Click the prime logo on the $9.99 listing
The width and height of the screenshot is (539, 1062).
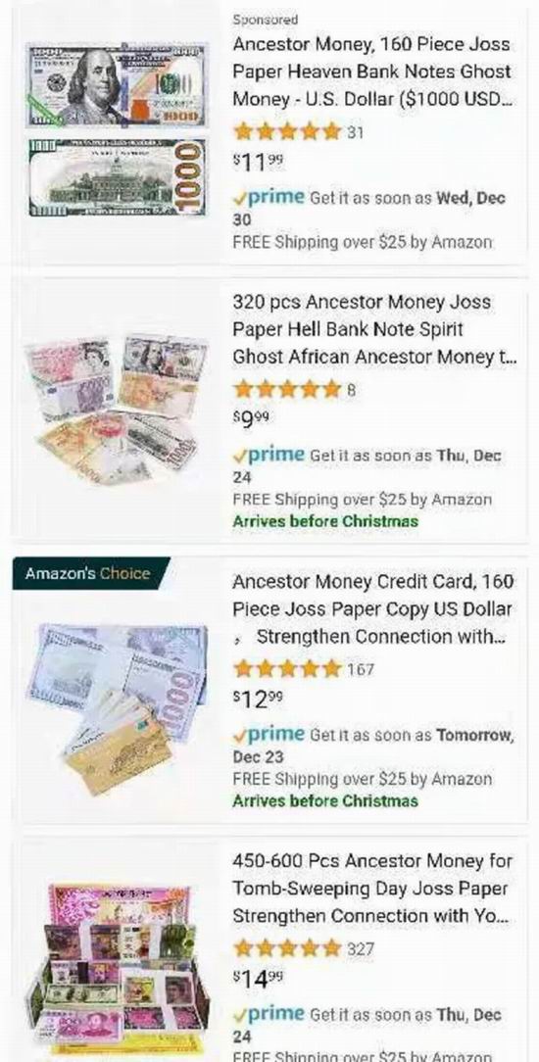pos(269,455)
